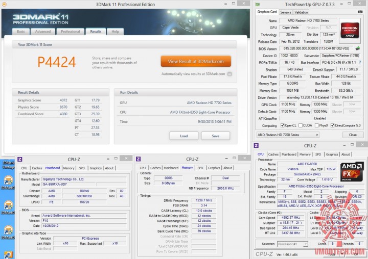This screenshot has height=259, width=368.
Task: Click the NB Frequency value 2650.0 MHz
Action: tap(225, 188)
